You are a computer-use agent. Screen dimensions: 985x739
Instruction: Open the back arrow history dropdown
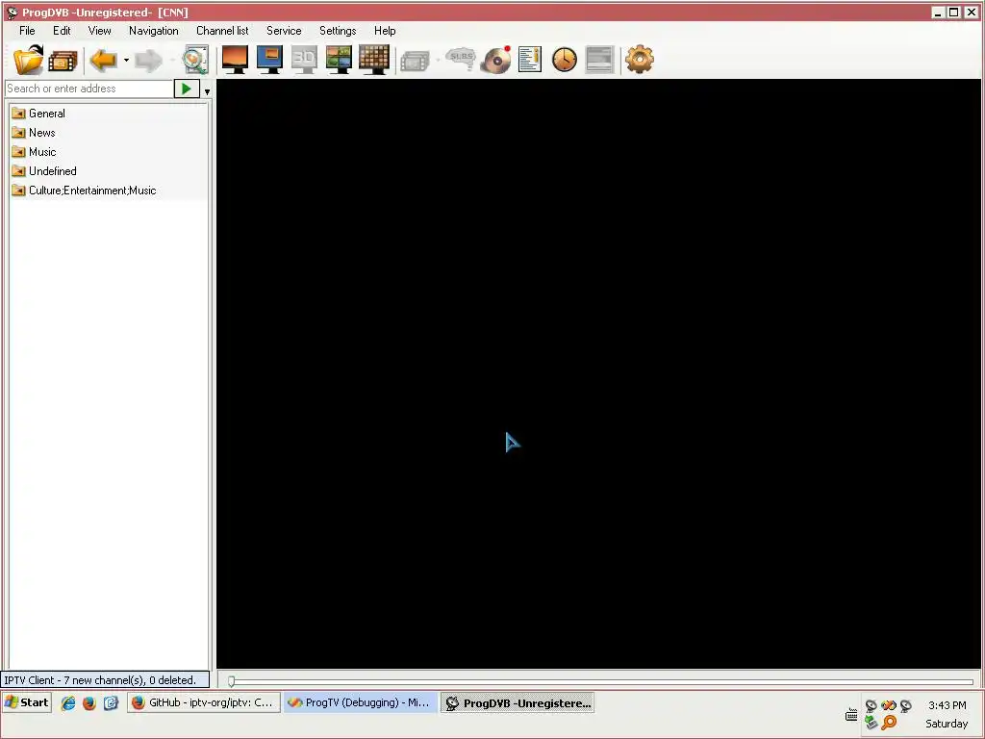pyautogui.click(x=126, y=61)
